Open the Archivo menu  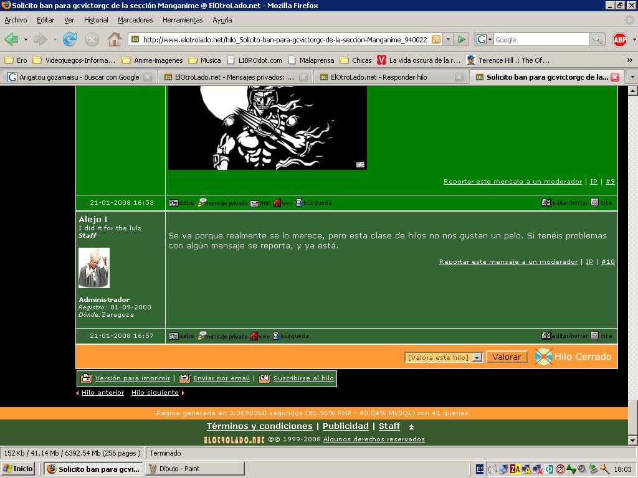(16, 20)
